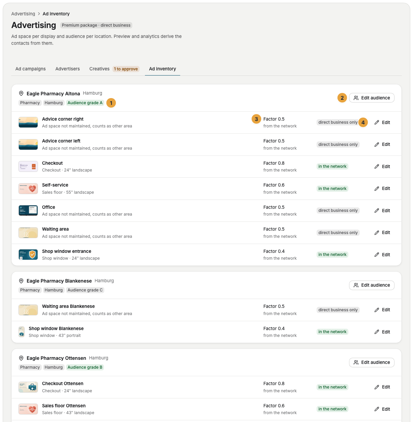This screenshot has width=413, height=422.
Task: Open the Shop window Blankenese portrait thumbnail
Action: [22, 332]
